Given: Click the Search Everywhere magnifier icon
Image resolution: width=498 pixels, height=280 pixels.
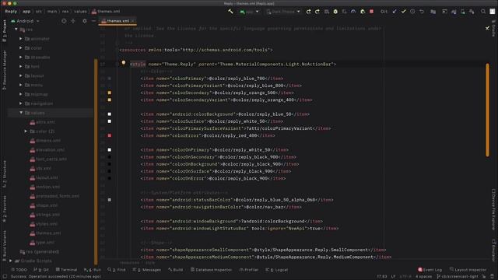Looking at the screenshot, I should point(483,12).
